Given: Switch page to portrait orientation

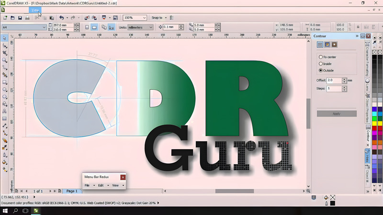Looking at the screenshot, I should point(86,27).
